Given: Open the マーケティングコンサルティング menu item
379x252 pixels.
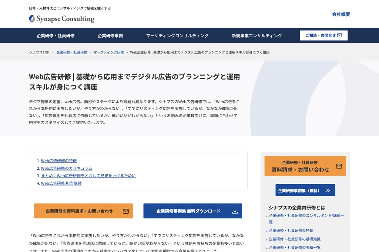Looking at the screenshot, I should 177,36.
